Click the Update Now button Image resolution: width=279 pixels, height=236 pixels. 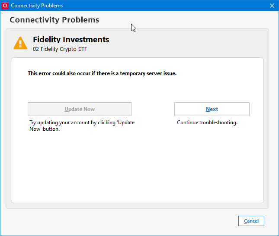pyautogui.click(x=80, y=109)
